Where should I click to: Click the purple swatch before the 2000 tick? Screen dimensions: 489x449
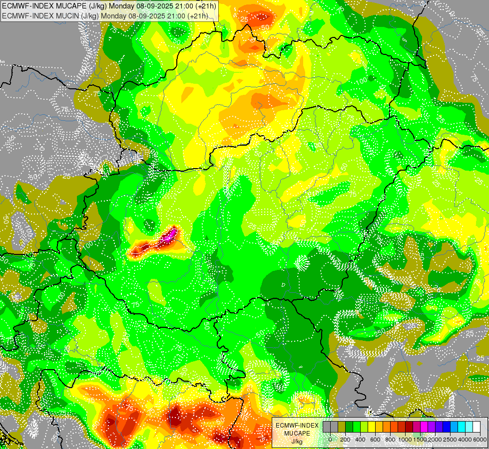pos(432,427)
